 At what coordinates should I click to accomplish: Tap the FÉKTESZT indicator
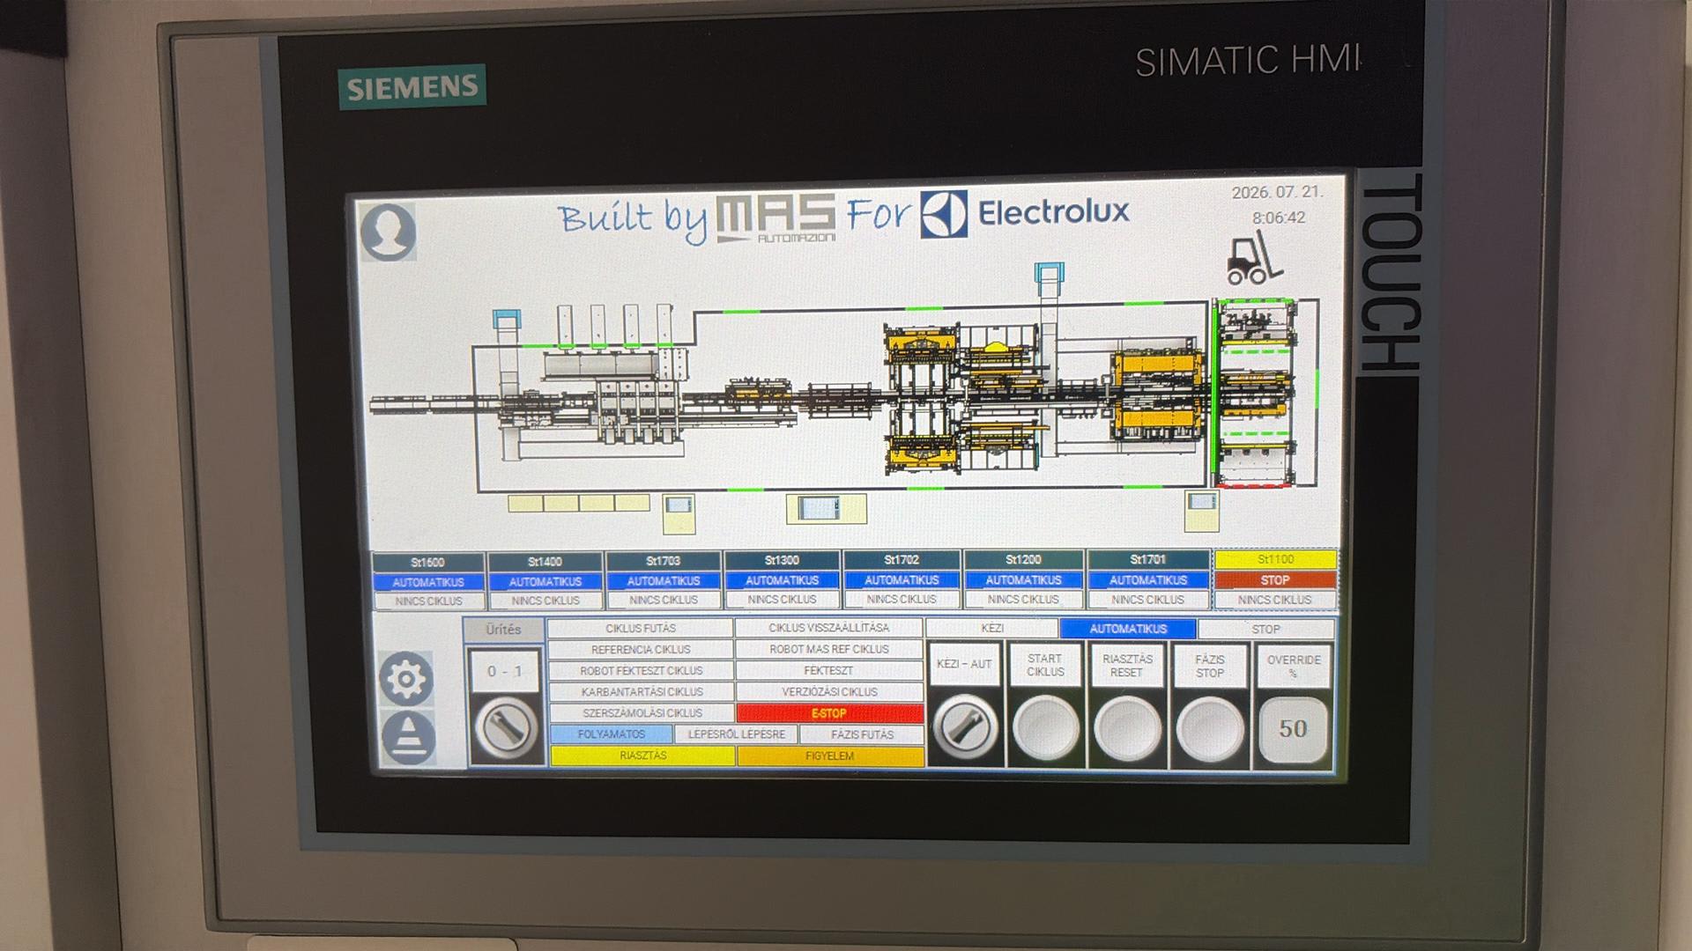829,670
